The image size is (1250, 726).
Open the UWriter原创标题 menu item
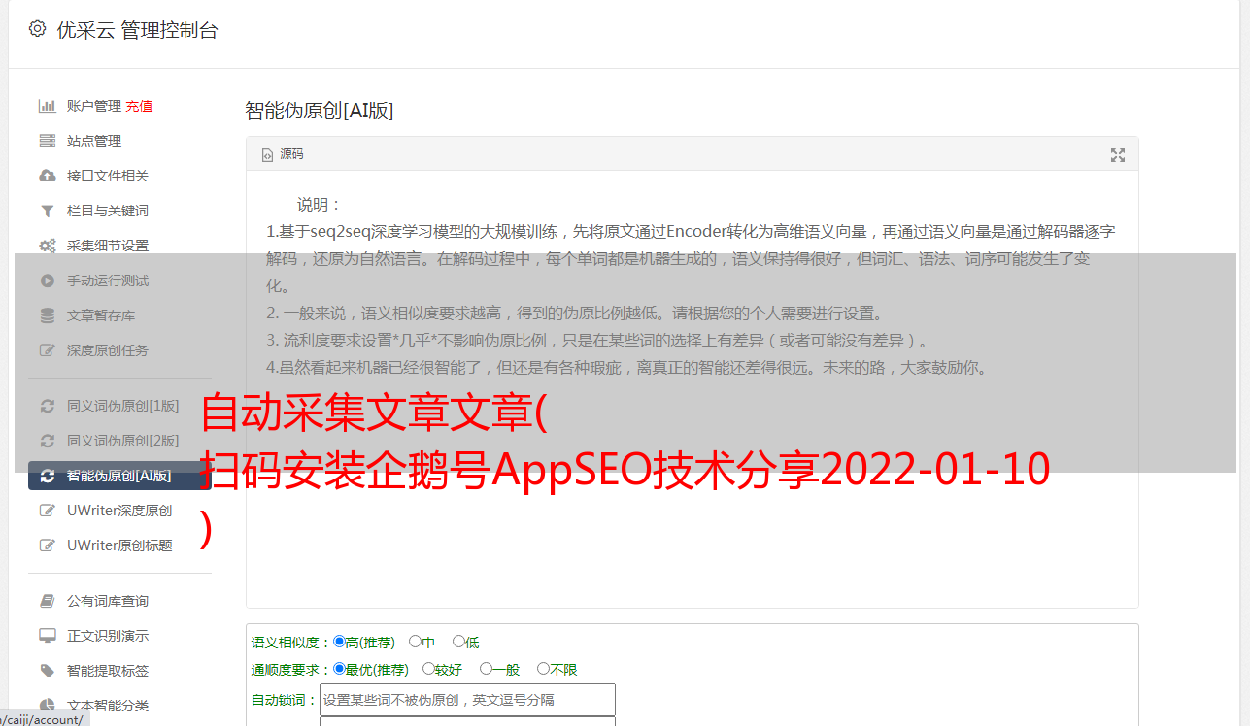[x=119, y=545]
